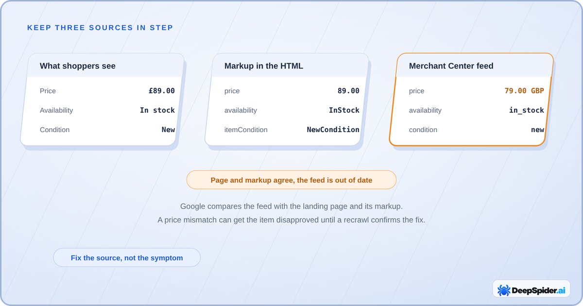
Task: Select the 'Fix the source, not the symptom' pill
Action: (127, 257)
